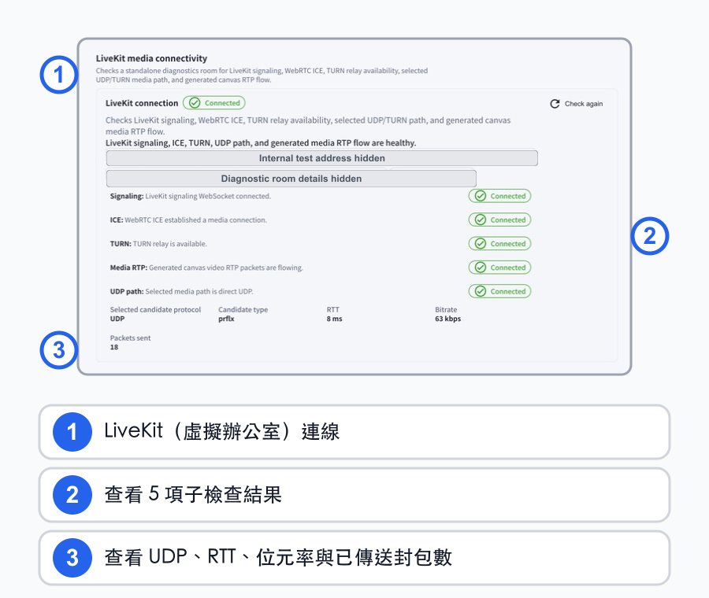Click the LiveKit media connectivity heading
The width and height of the screenshot is (709, 598).
pos(151,58)
